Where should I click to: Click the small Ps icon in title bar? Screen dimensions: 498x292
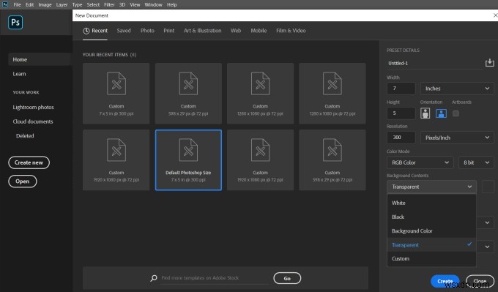[x=5, y=4]
